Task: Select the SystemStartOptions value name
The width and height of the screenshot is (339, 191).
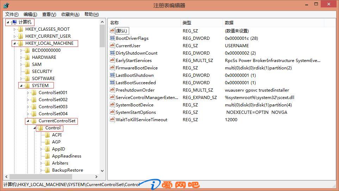Action: click(136, 112)
